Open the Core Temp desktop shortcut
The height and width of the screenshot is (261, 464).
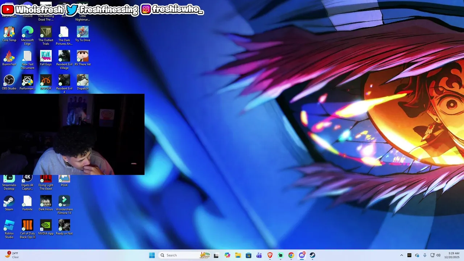click(9, 34)
